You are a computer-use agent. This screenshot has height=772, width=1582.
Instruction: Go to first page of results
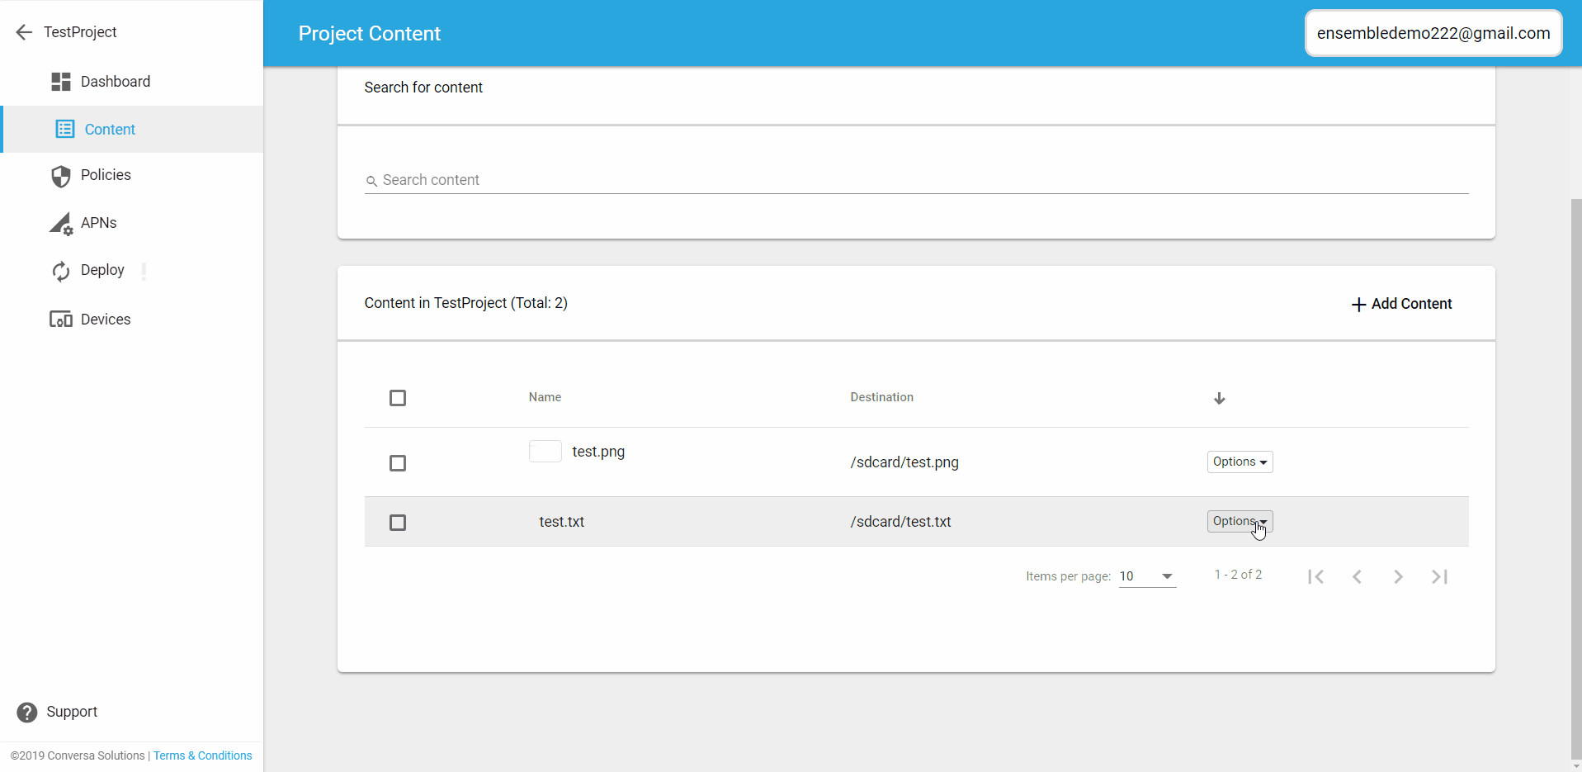point(1315,576)
